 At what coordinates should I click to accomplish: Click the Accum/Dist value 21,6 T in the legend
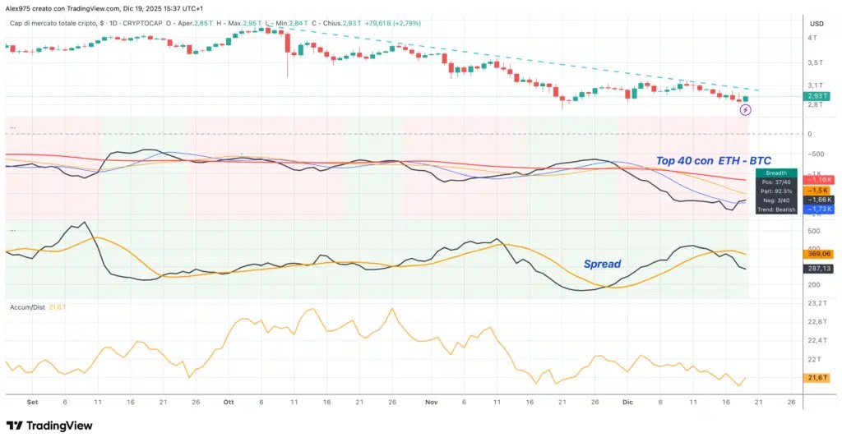pyautogui.click(x=58, y=307)
